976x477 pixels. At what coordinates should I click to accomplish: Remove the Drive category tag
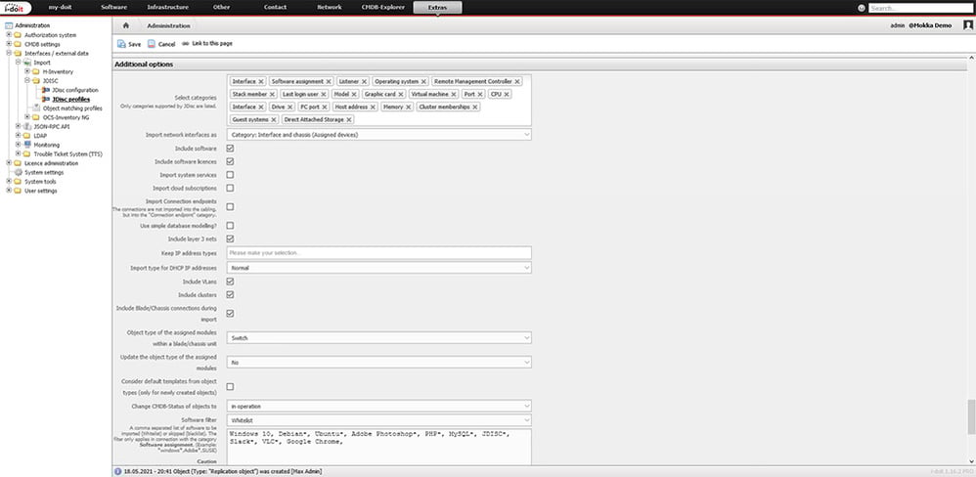point(290,107)
